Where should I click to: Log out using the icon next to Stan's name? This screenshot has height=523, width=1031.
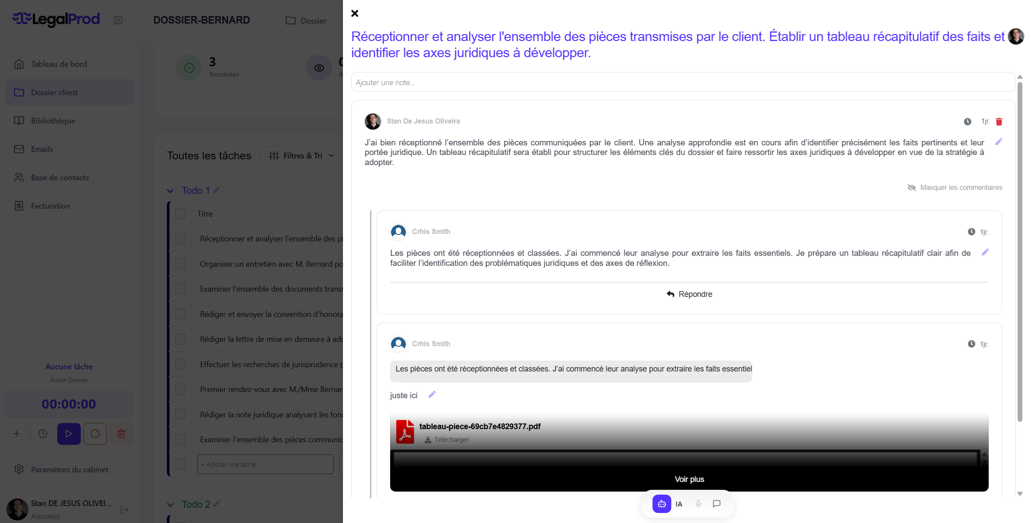point(124,509)
